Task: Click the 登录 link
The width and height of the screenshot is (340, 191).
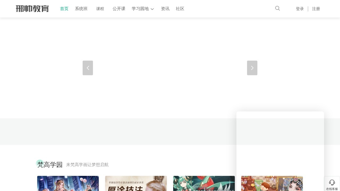Action: [300, 8]
